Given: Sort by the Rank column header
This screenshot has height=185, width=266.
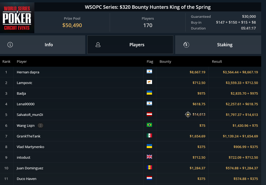Looking at the screenshot, I should tap(6, 61).
